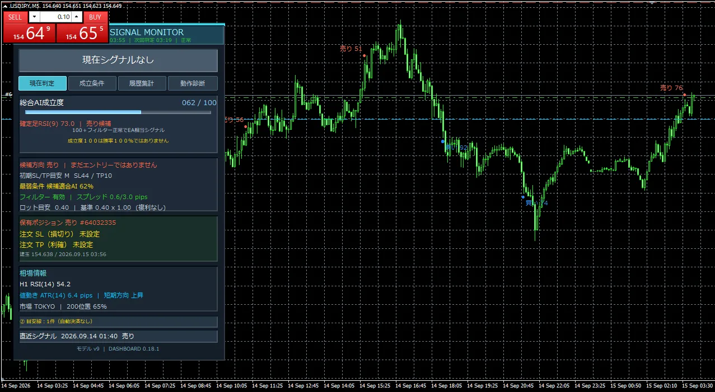Collapse the one-click trading panel triangle
Viewport: 715px width, 392px height.
pos(5,6)
